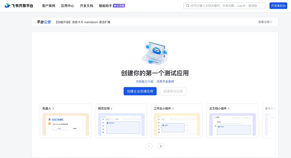Image resolution: width=291 pixels, height=158 pixels.
Task: Open the 应用中心 menu item
Action: [67, 6]
